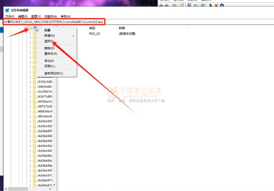Click folder icon beside {43675d81 key

click(x=35, y=96)
